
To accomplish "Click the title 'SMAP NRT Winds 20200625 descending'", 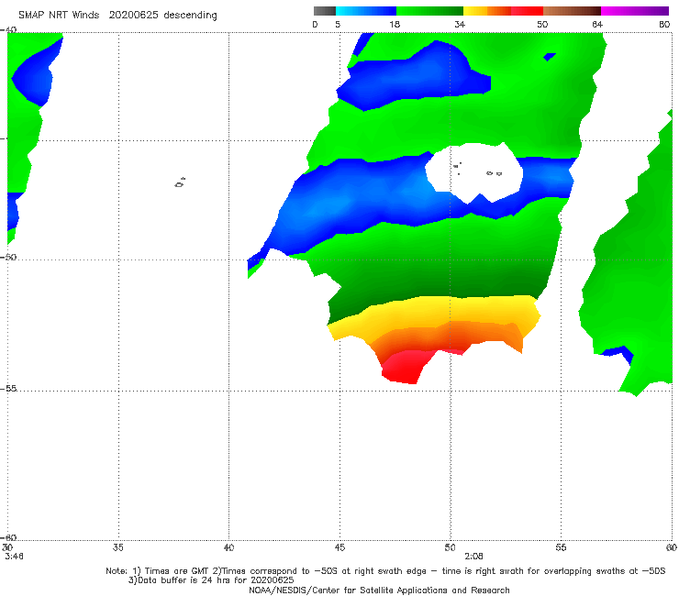I will coord(117,16).
